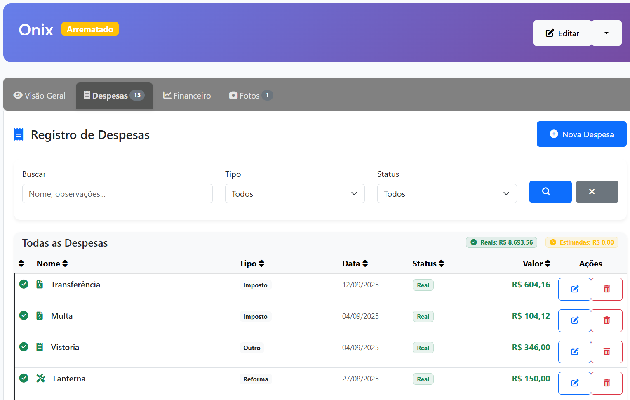Click the edit icon for Transferência row
The width and height of the screenshot is (630, 400).
point(574,289)
